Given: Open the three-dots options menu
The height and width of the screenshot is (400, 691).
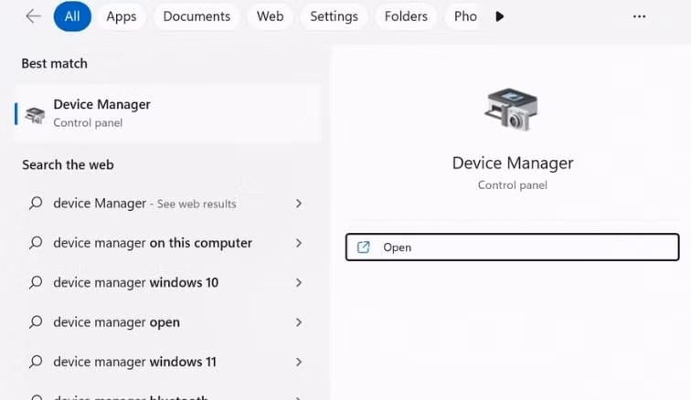Looking at the screenshot, I should (639, 16).
